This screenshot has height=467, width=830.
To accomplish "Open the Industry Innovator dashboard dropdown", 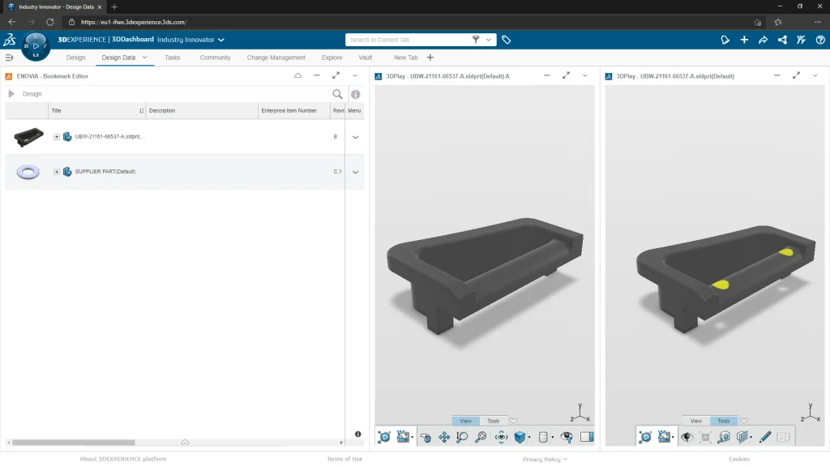I will (220, 40).
